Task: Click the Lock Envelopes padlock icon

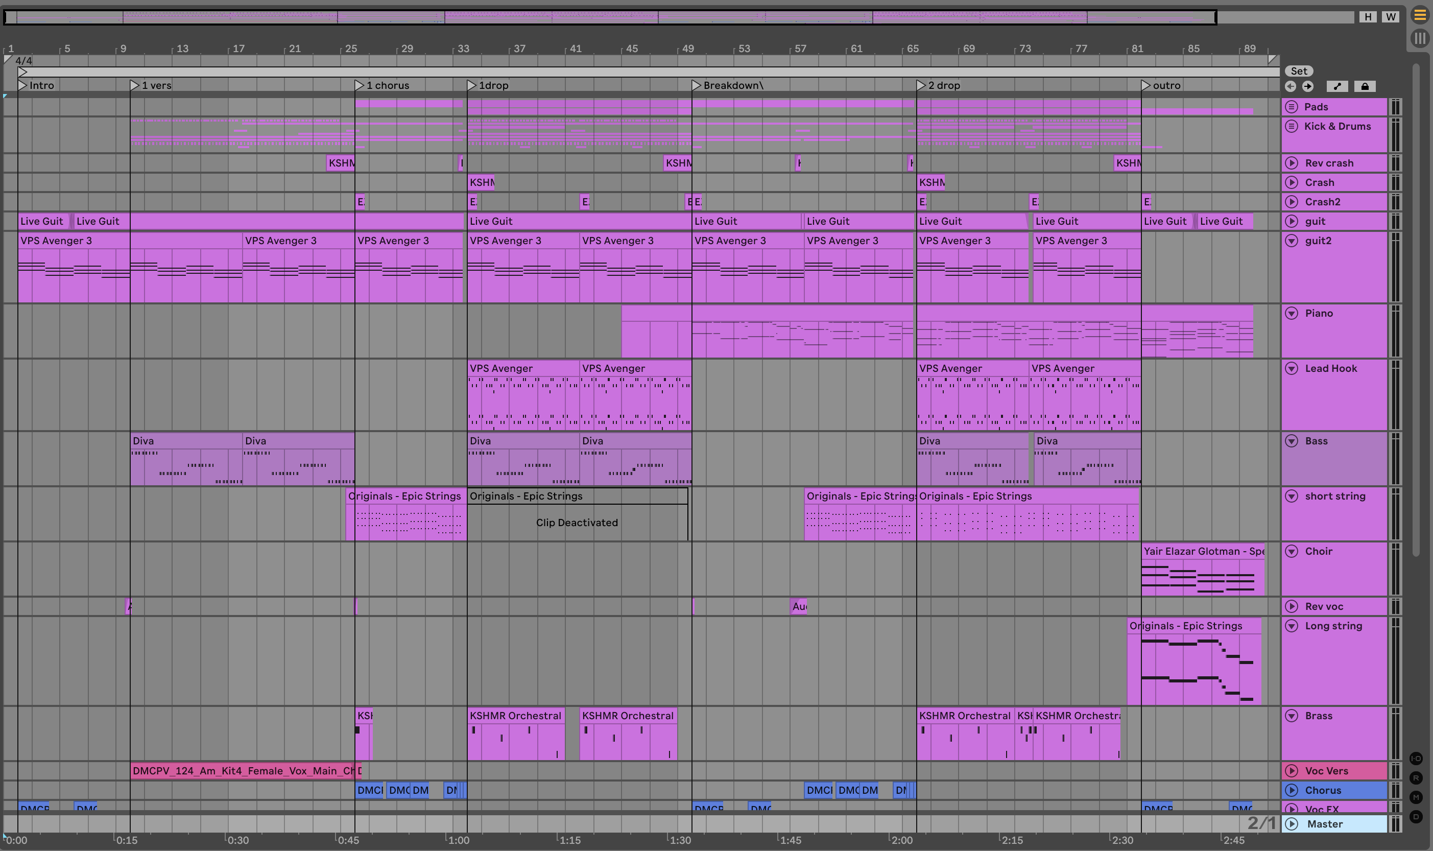Action: point(1365,87)
